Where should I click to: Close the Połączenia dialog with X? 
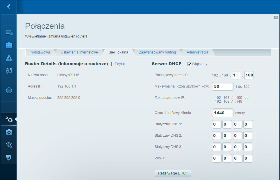pyautogui.click(x=276, y=17)
